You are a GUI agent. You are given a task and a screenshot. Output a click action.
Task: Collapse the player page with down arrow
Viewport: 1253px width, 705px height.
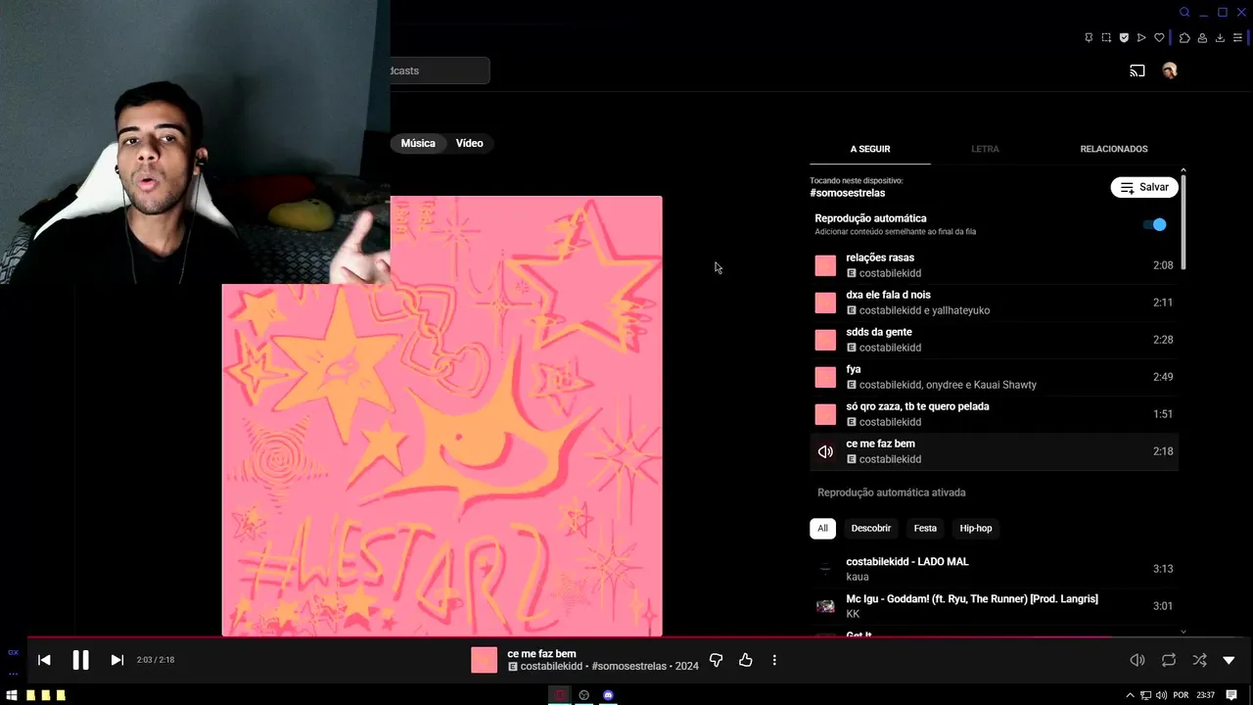pyautogui.click(x=1230, y=660)
